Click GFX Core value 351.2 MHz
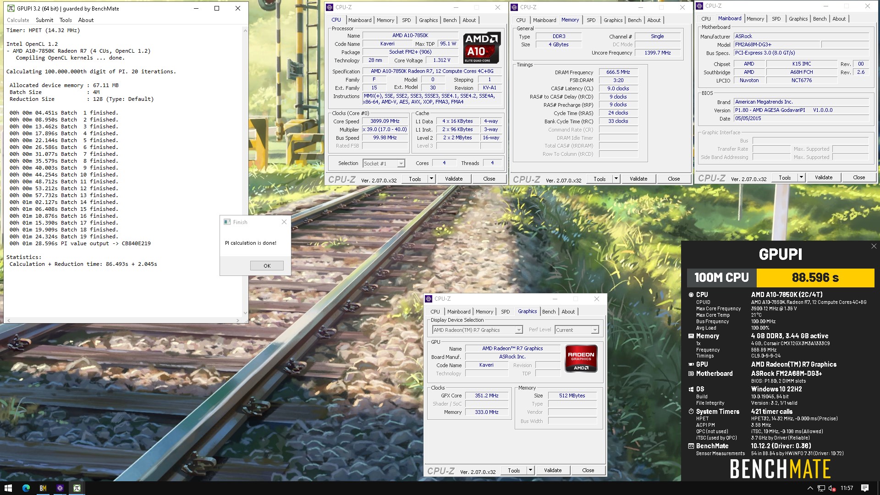Image resolution: width=880 pixels, height=495 pixels. click(x=487, y=396)
